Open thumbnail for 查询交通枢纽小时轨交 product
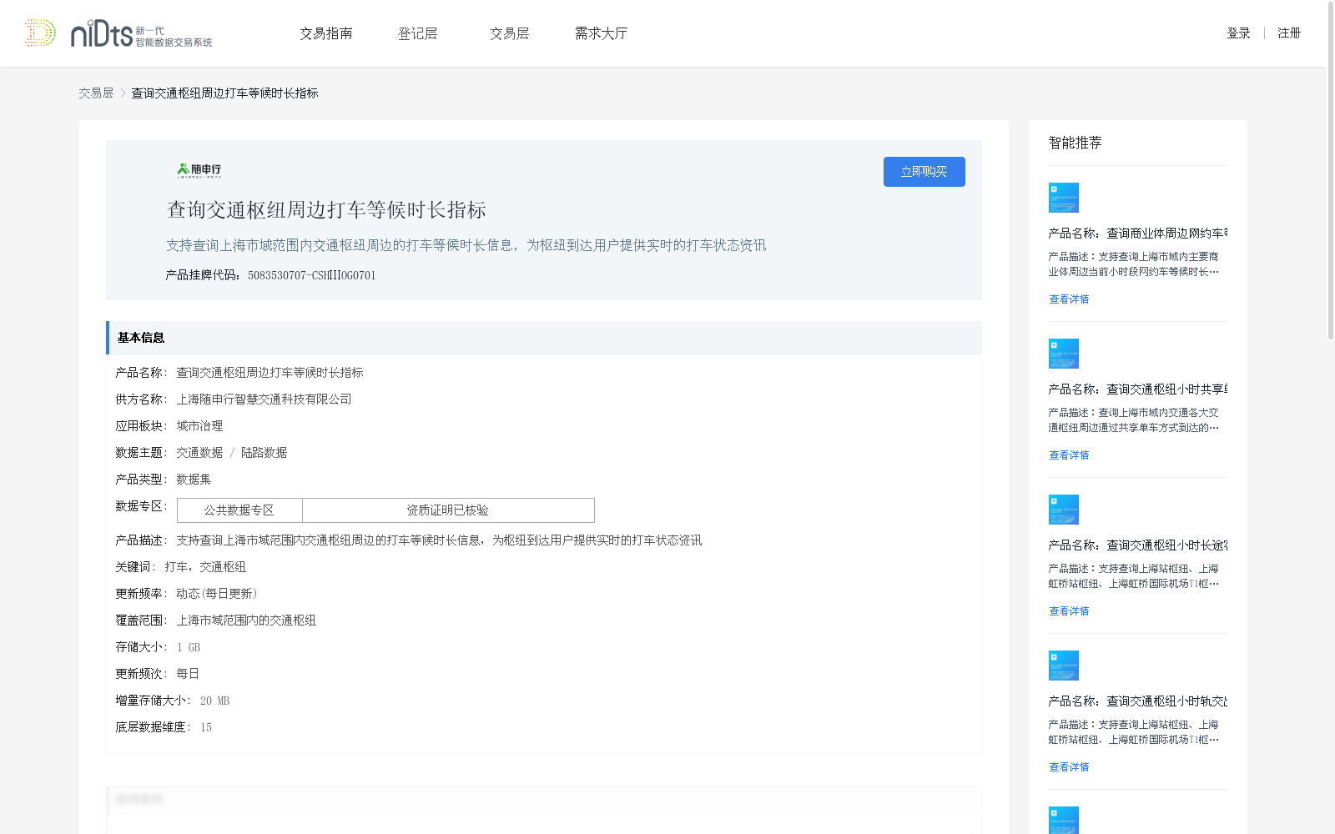 click(1064, 666)
